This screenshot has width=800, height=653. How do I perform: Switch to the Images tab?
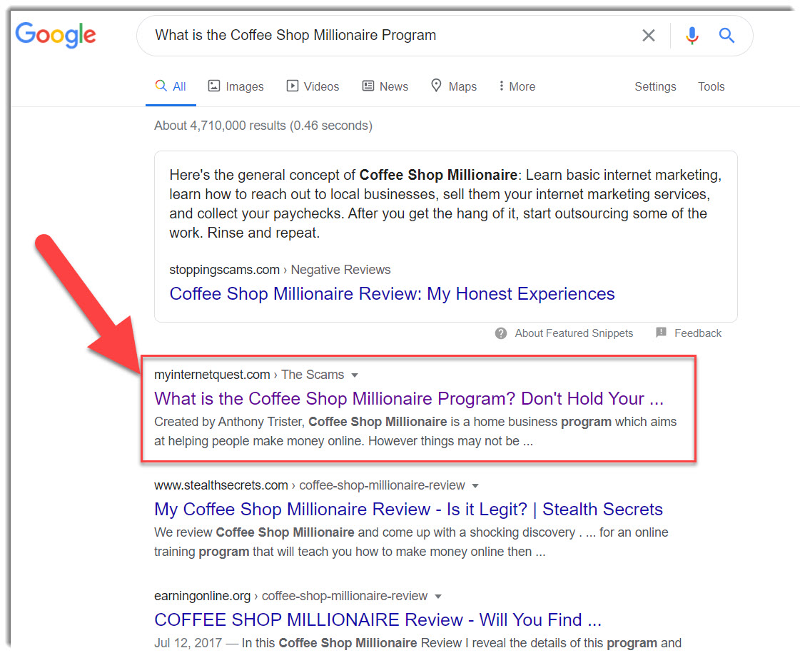(x=236, y=86)
